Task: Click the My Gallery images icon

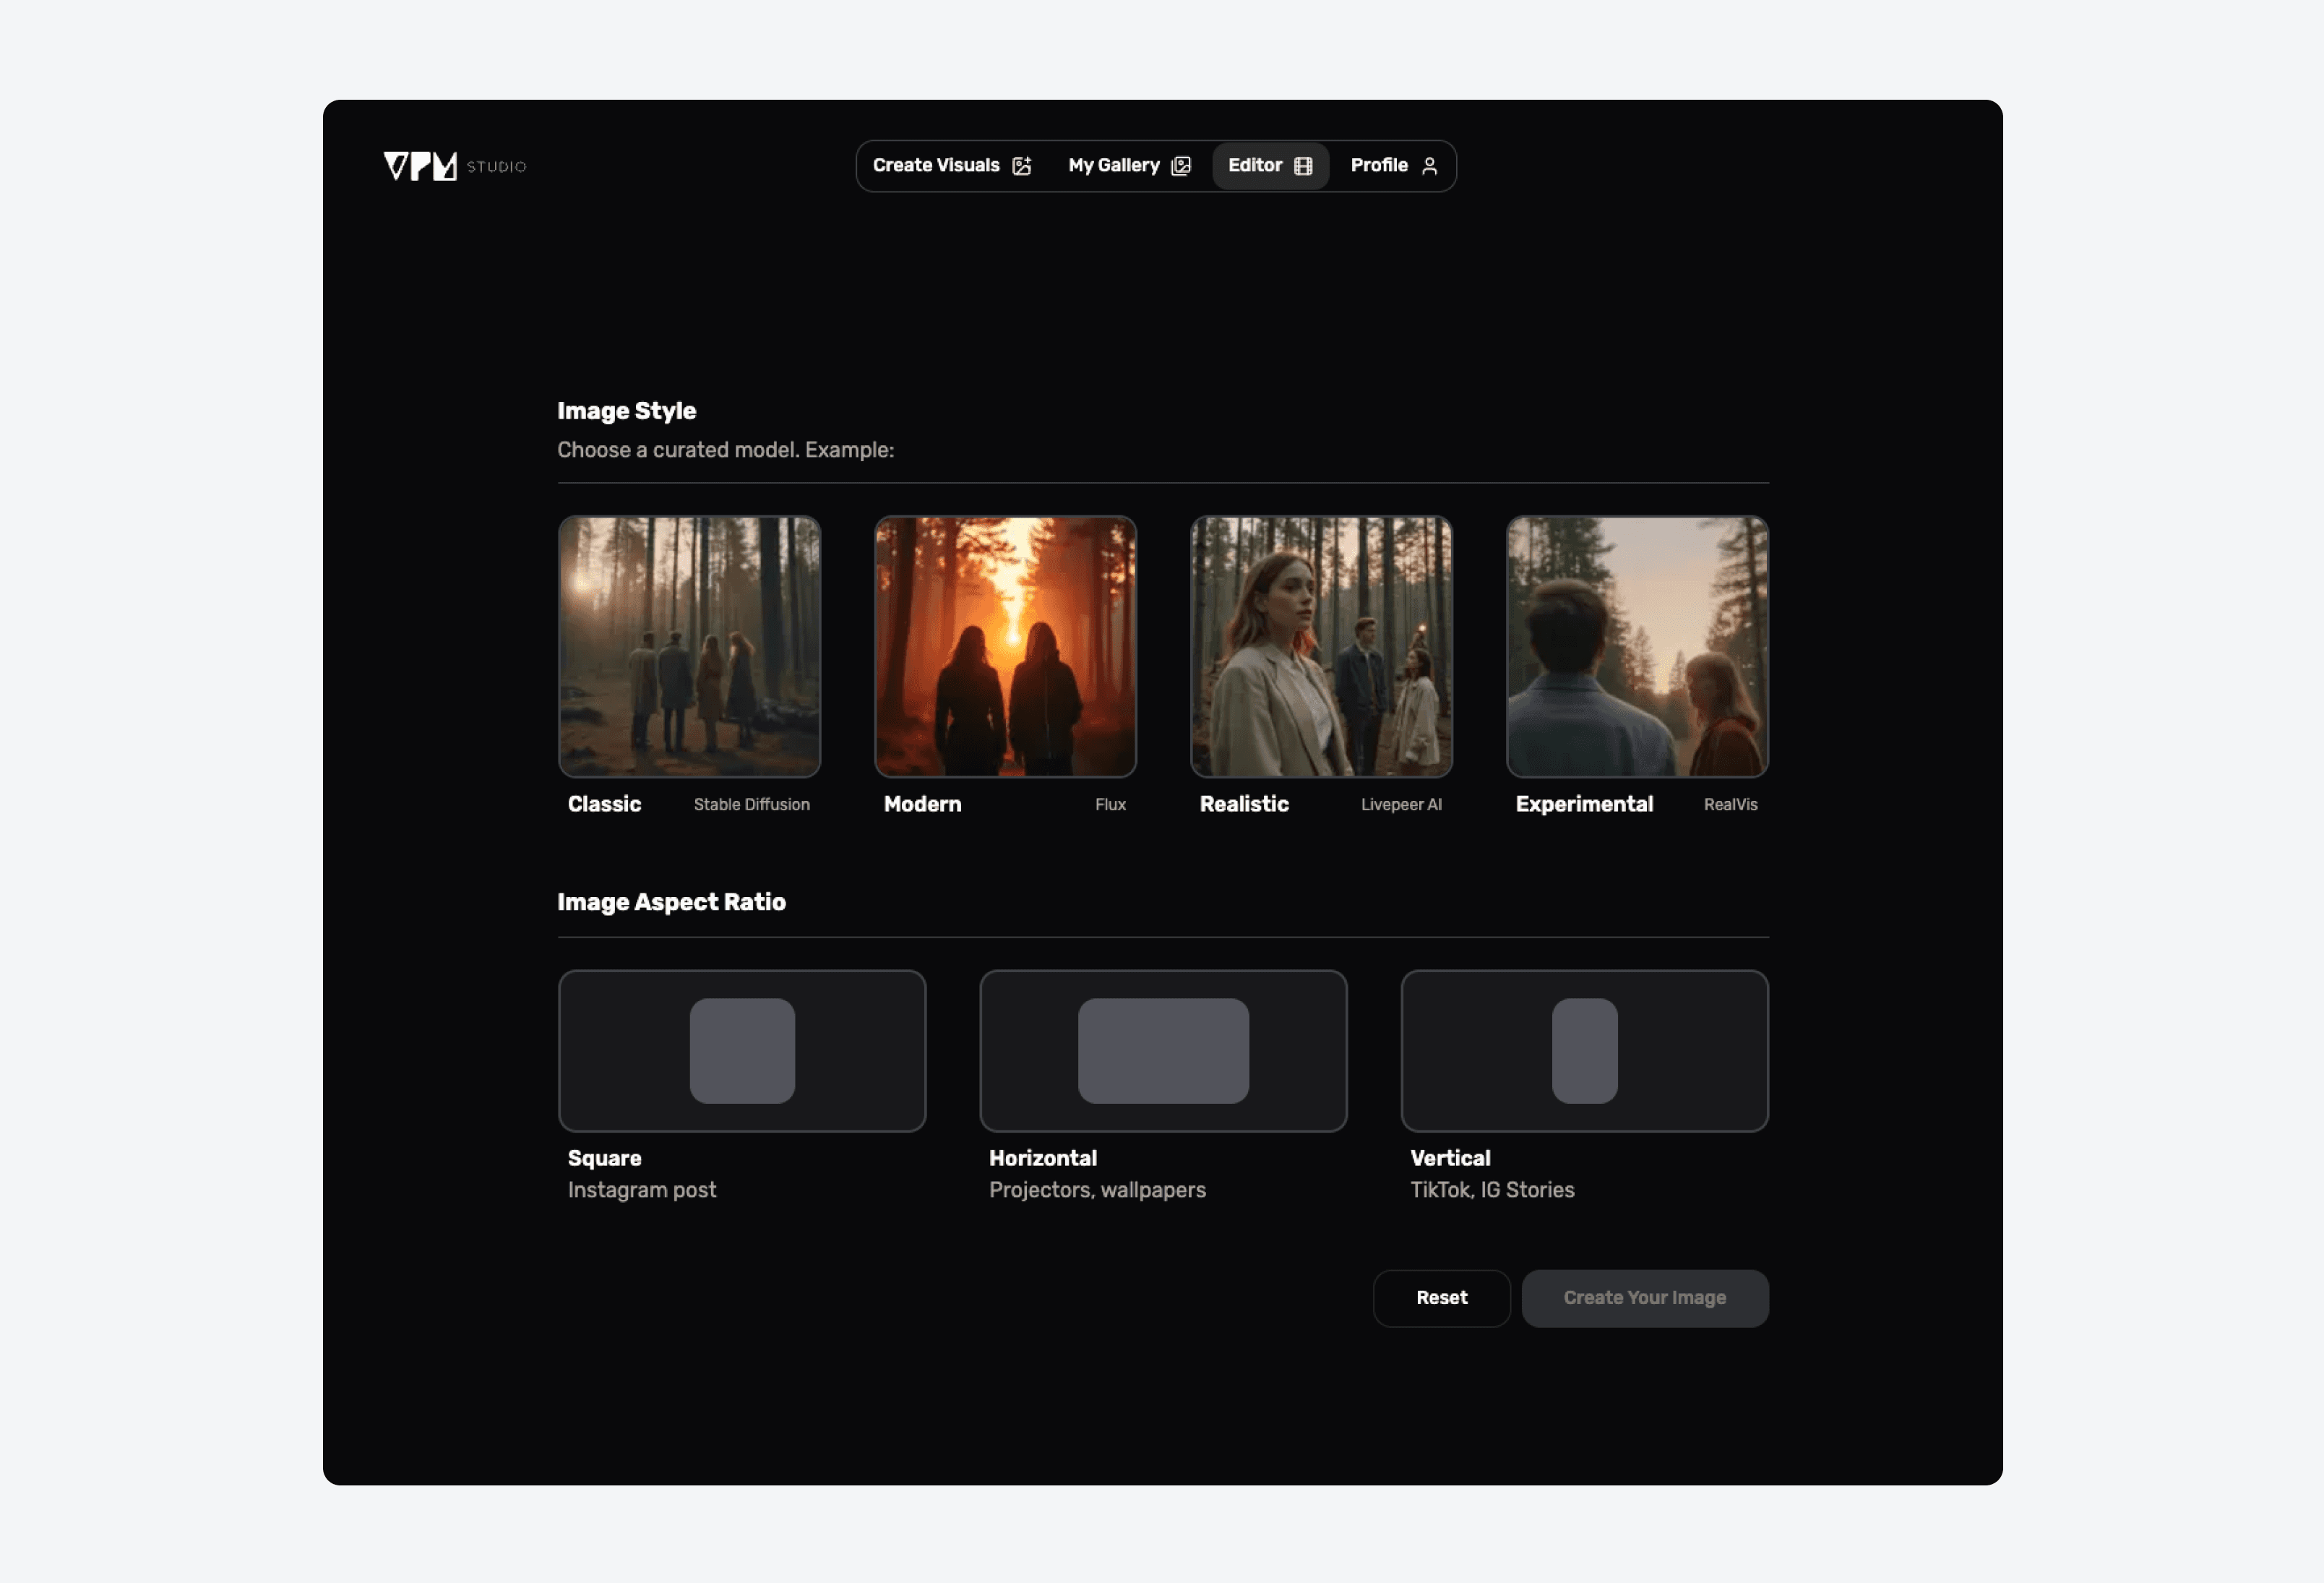Action: [x=1181, y=166]
